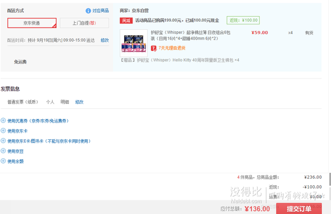Click the 7天无理由退货 label
Image resolution: width=331 pixels, height=214 pixels.
point(172,48)
